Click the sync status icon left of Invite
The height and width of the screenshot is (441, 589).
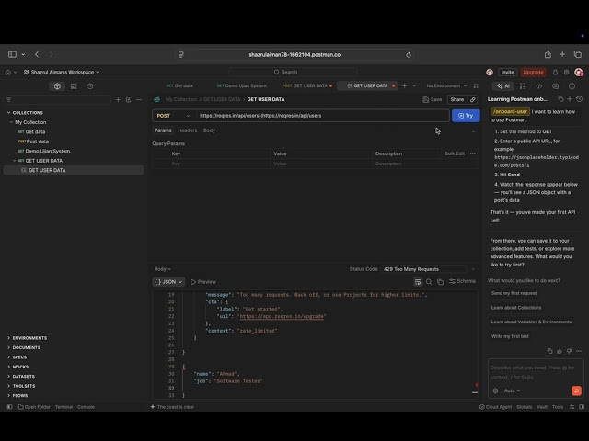pos(490,72)
